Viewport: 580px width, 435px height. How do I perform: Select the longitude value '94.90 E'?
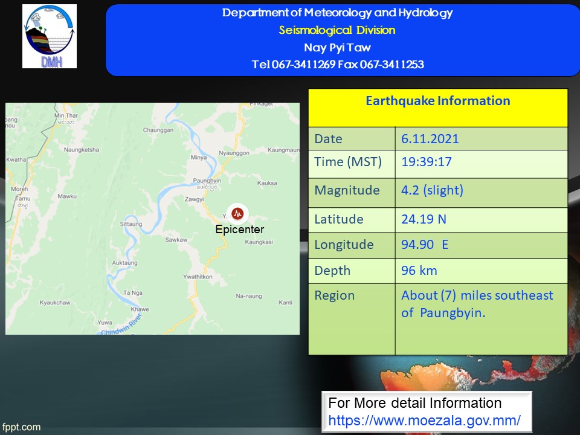(x=425, y=245)
